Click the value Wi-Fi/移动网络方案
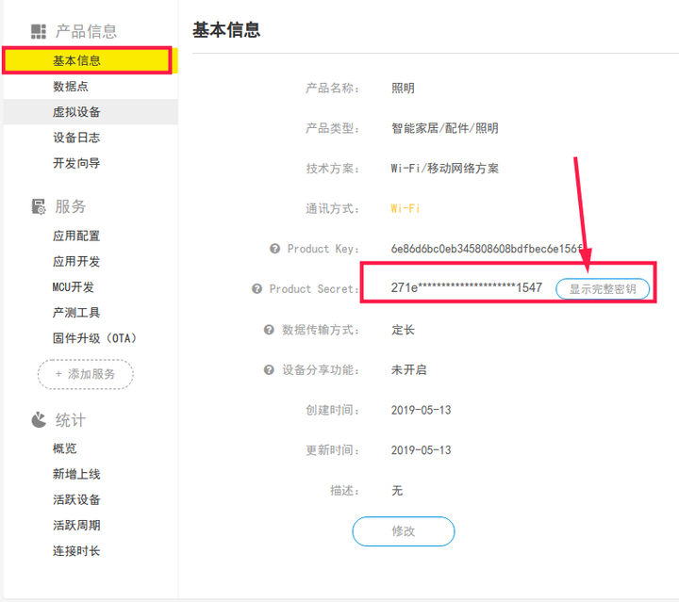Image resolution: width=679 pixels, height=602 pixels. [445, 169]
